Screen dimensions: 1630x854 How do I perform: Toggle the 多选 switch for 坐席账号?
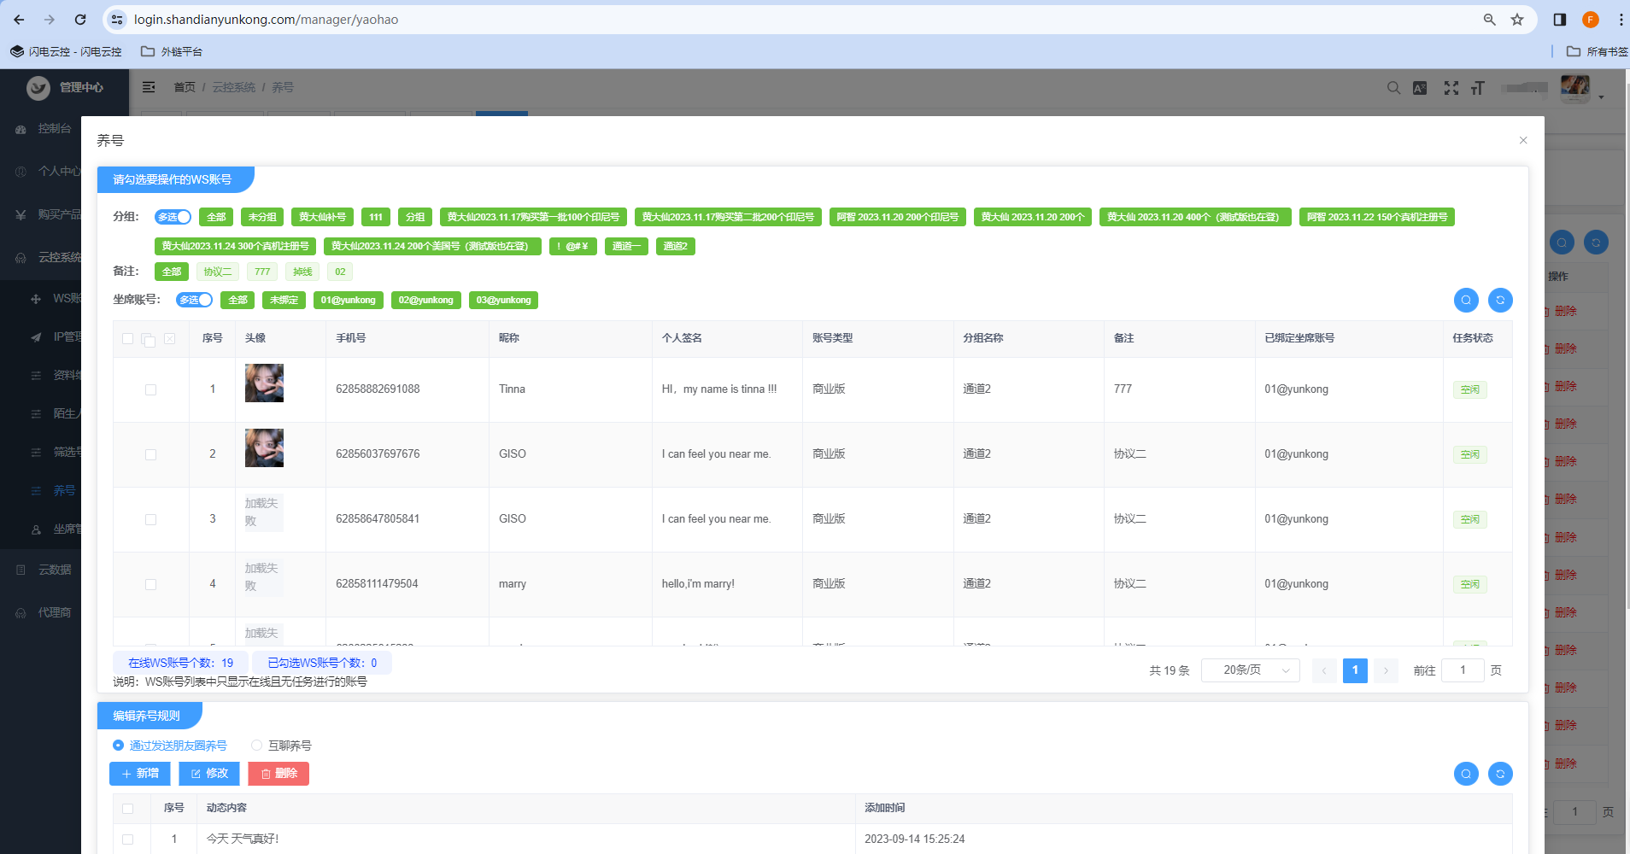(194, 300)
